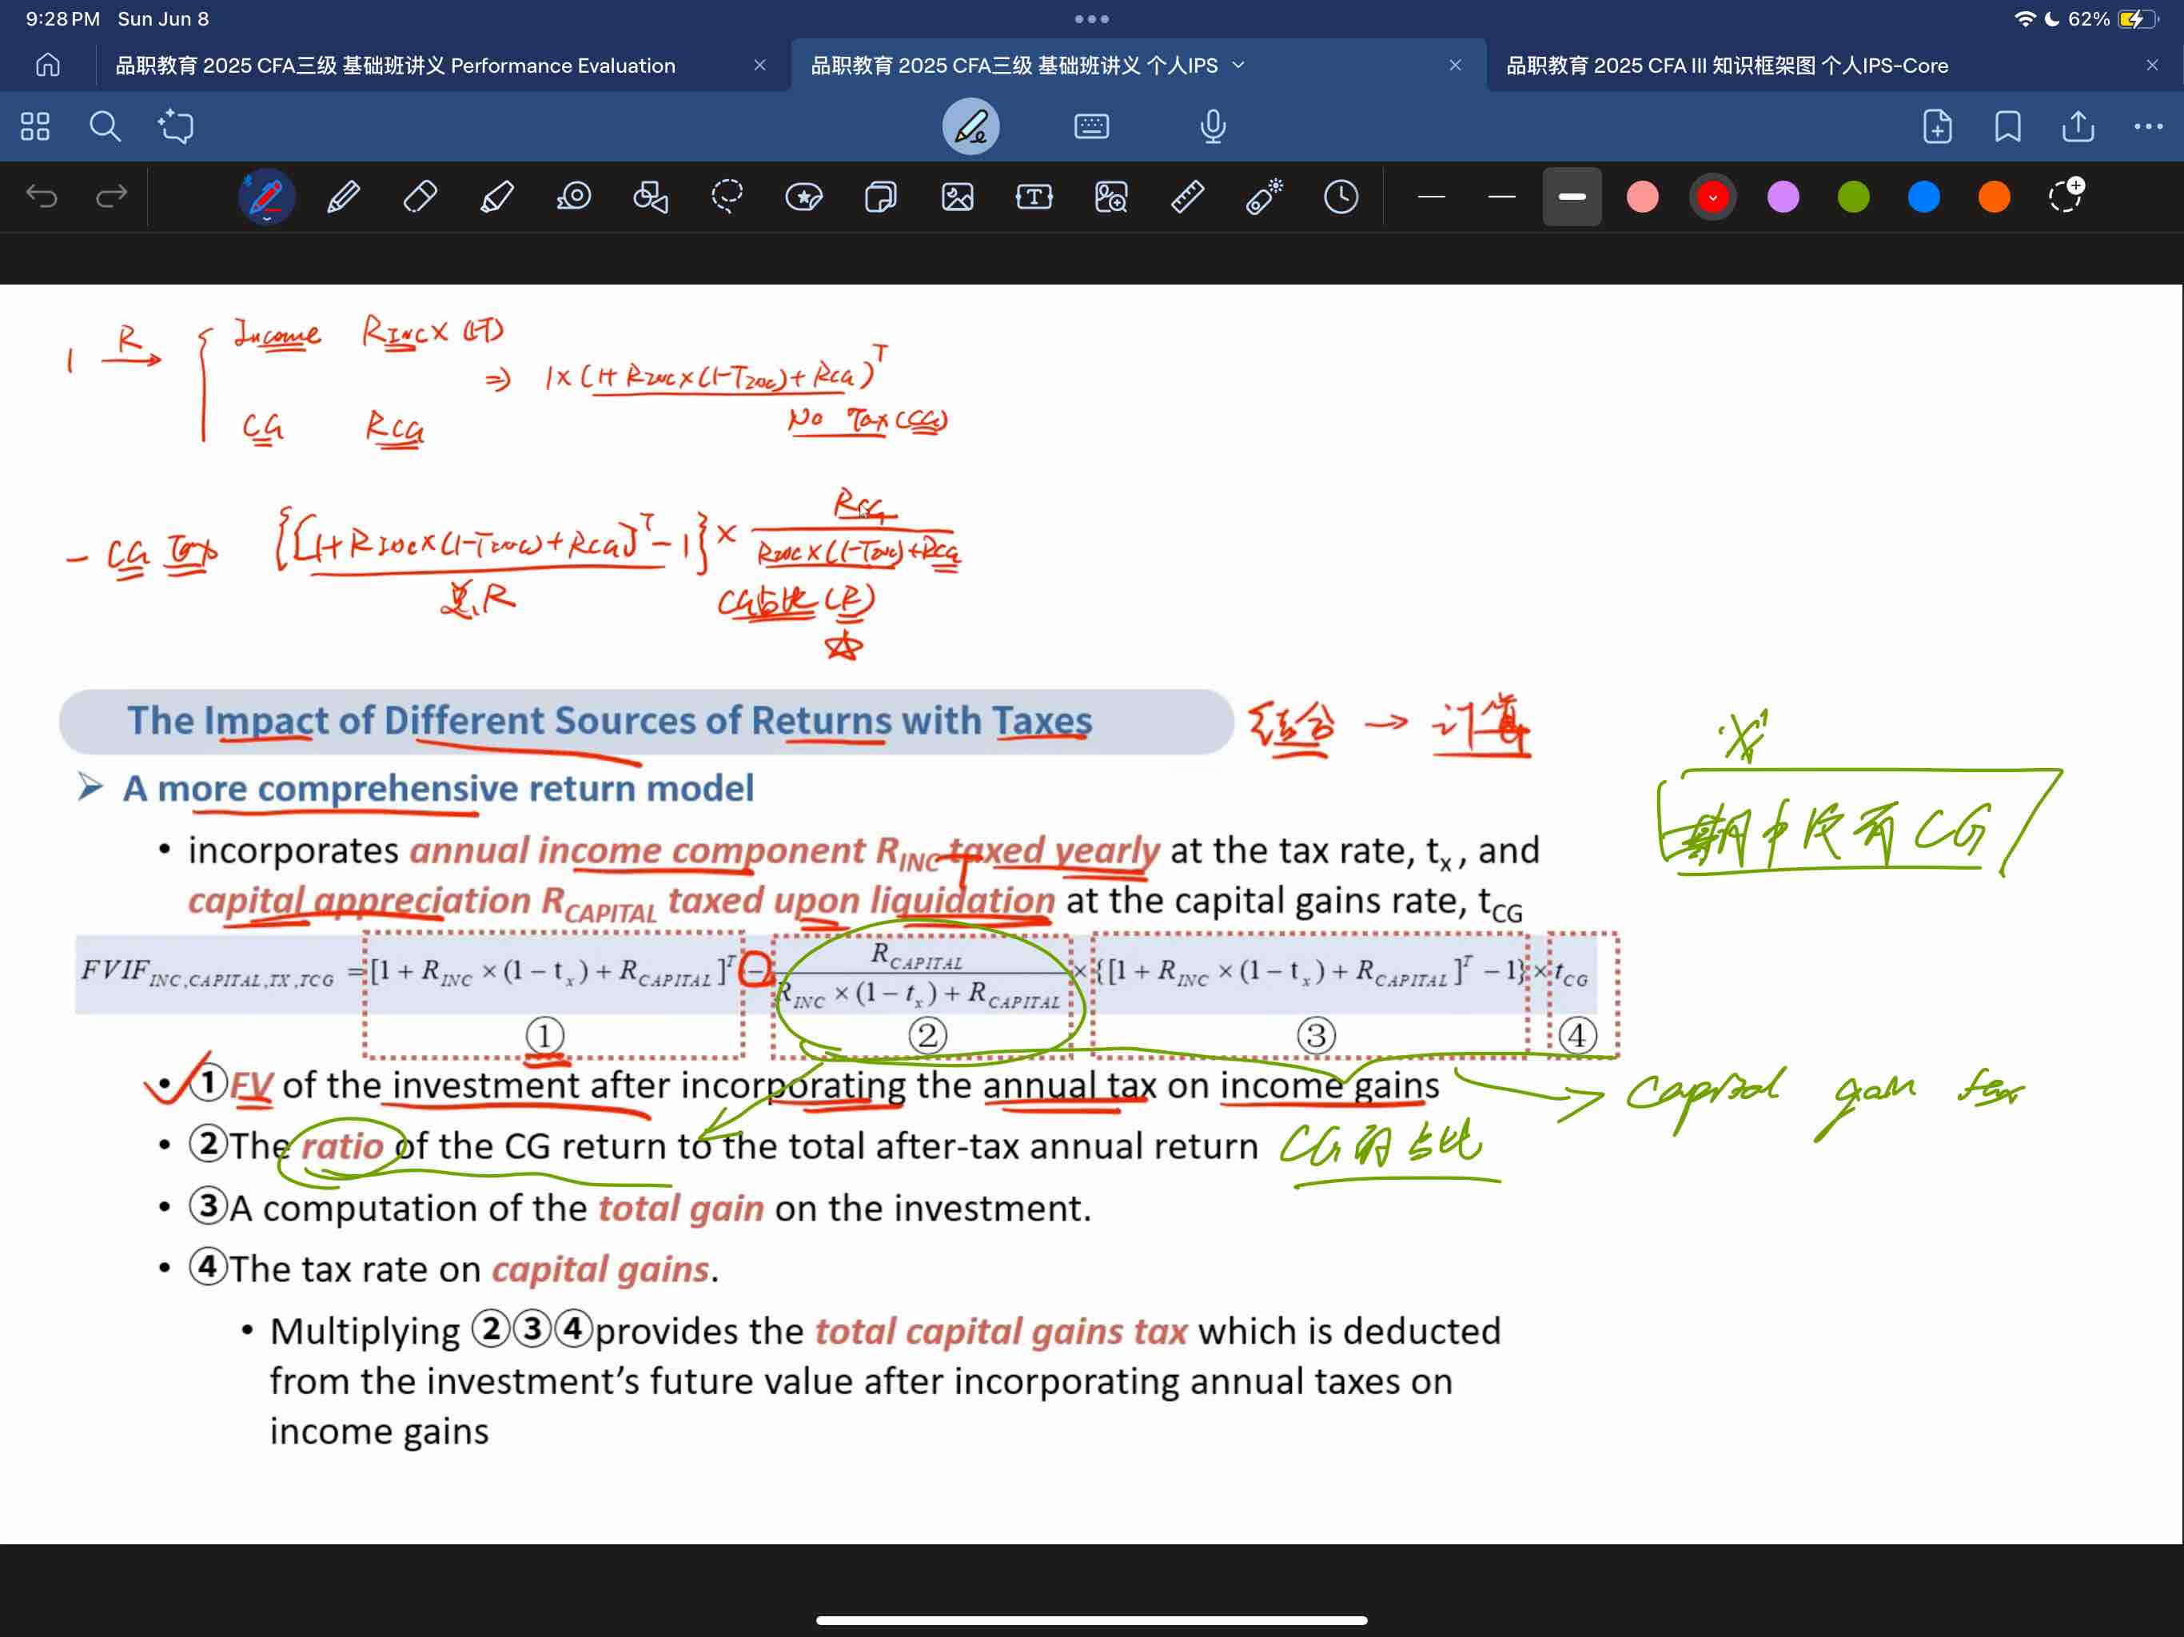Open the home screen icon
The image size is (2184, 1637).
[x=47, y=66]
